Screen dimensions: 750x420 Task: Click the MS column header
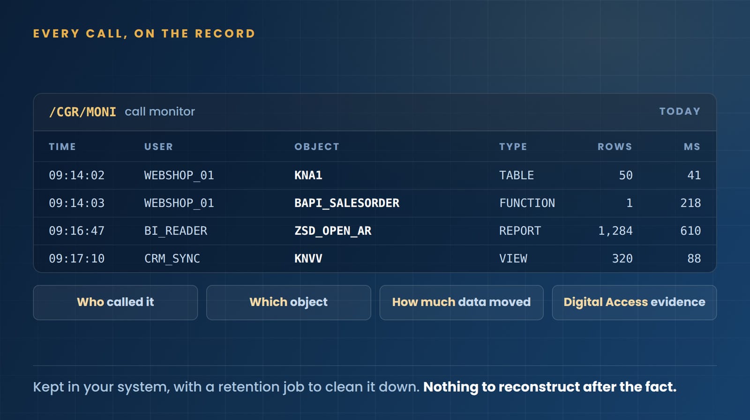(x=692, y=147)
